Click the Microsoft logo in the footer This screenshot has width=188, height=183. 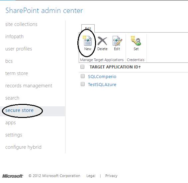point(13,176)
